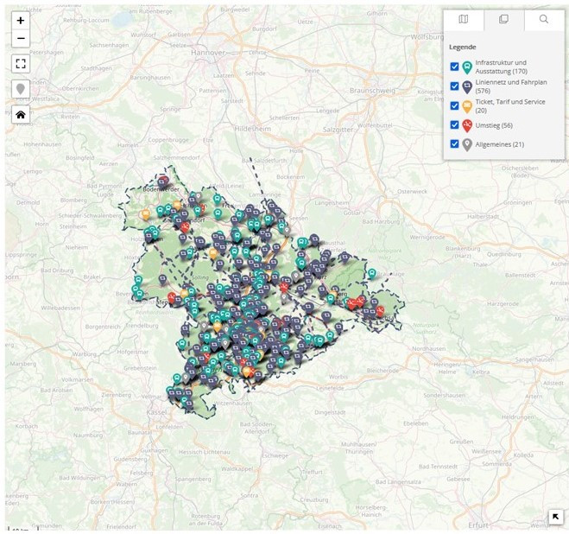
Task: Click the orange Ticket legend icon
Action: (x=467, y=107)
